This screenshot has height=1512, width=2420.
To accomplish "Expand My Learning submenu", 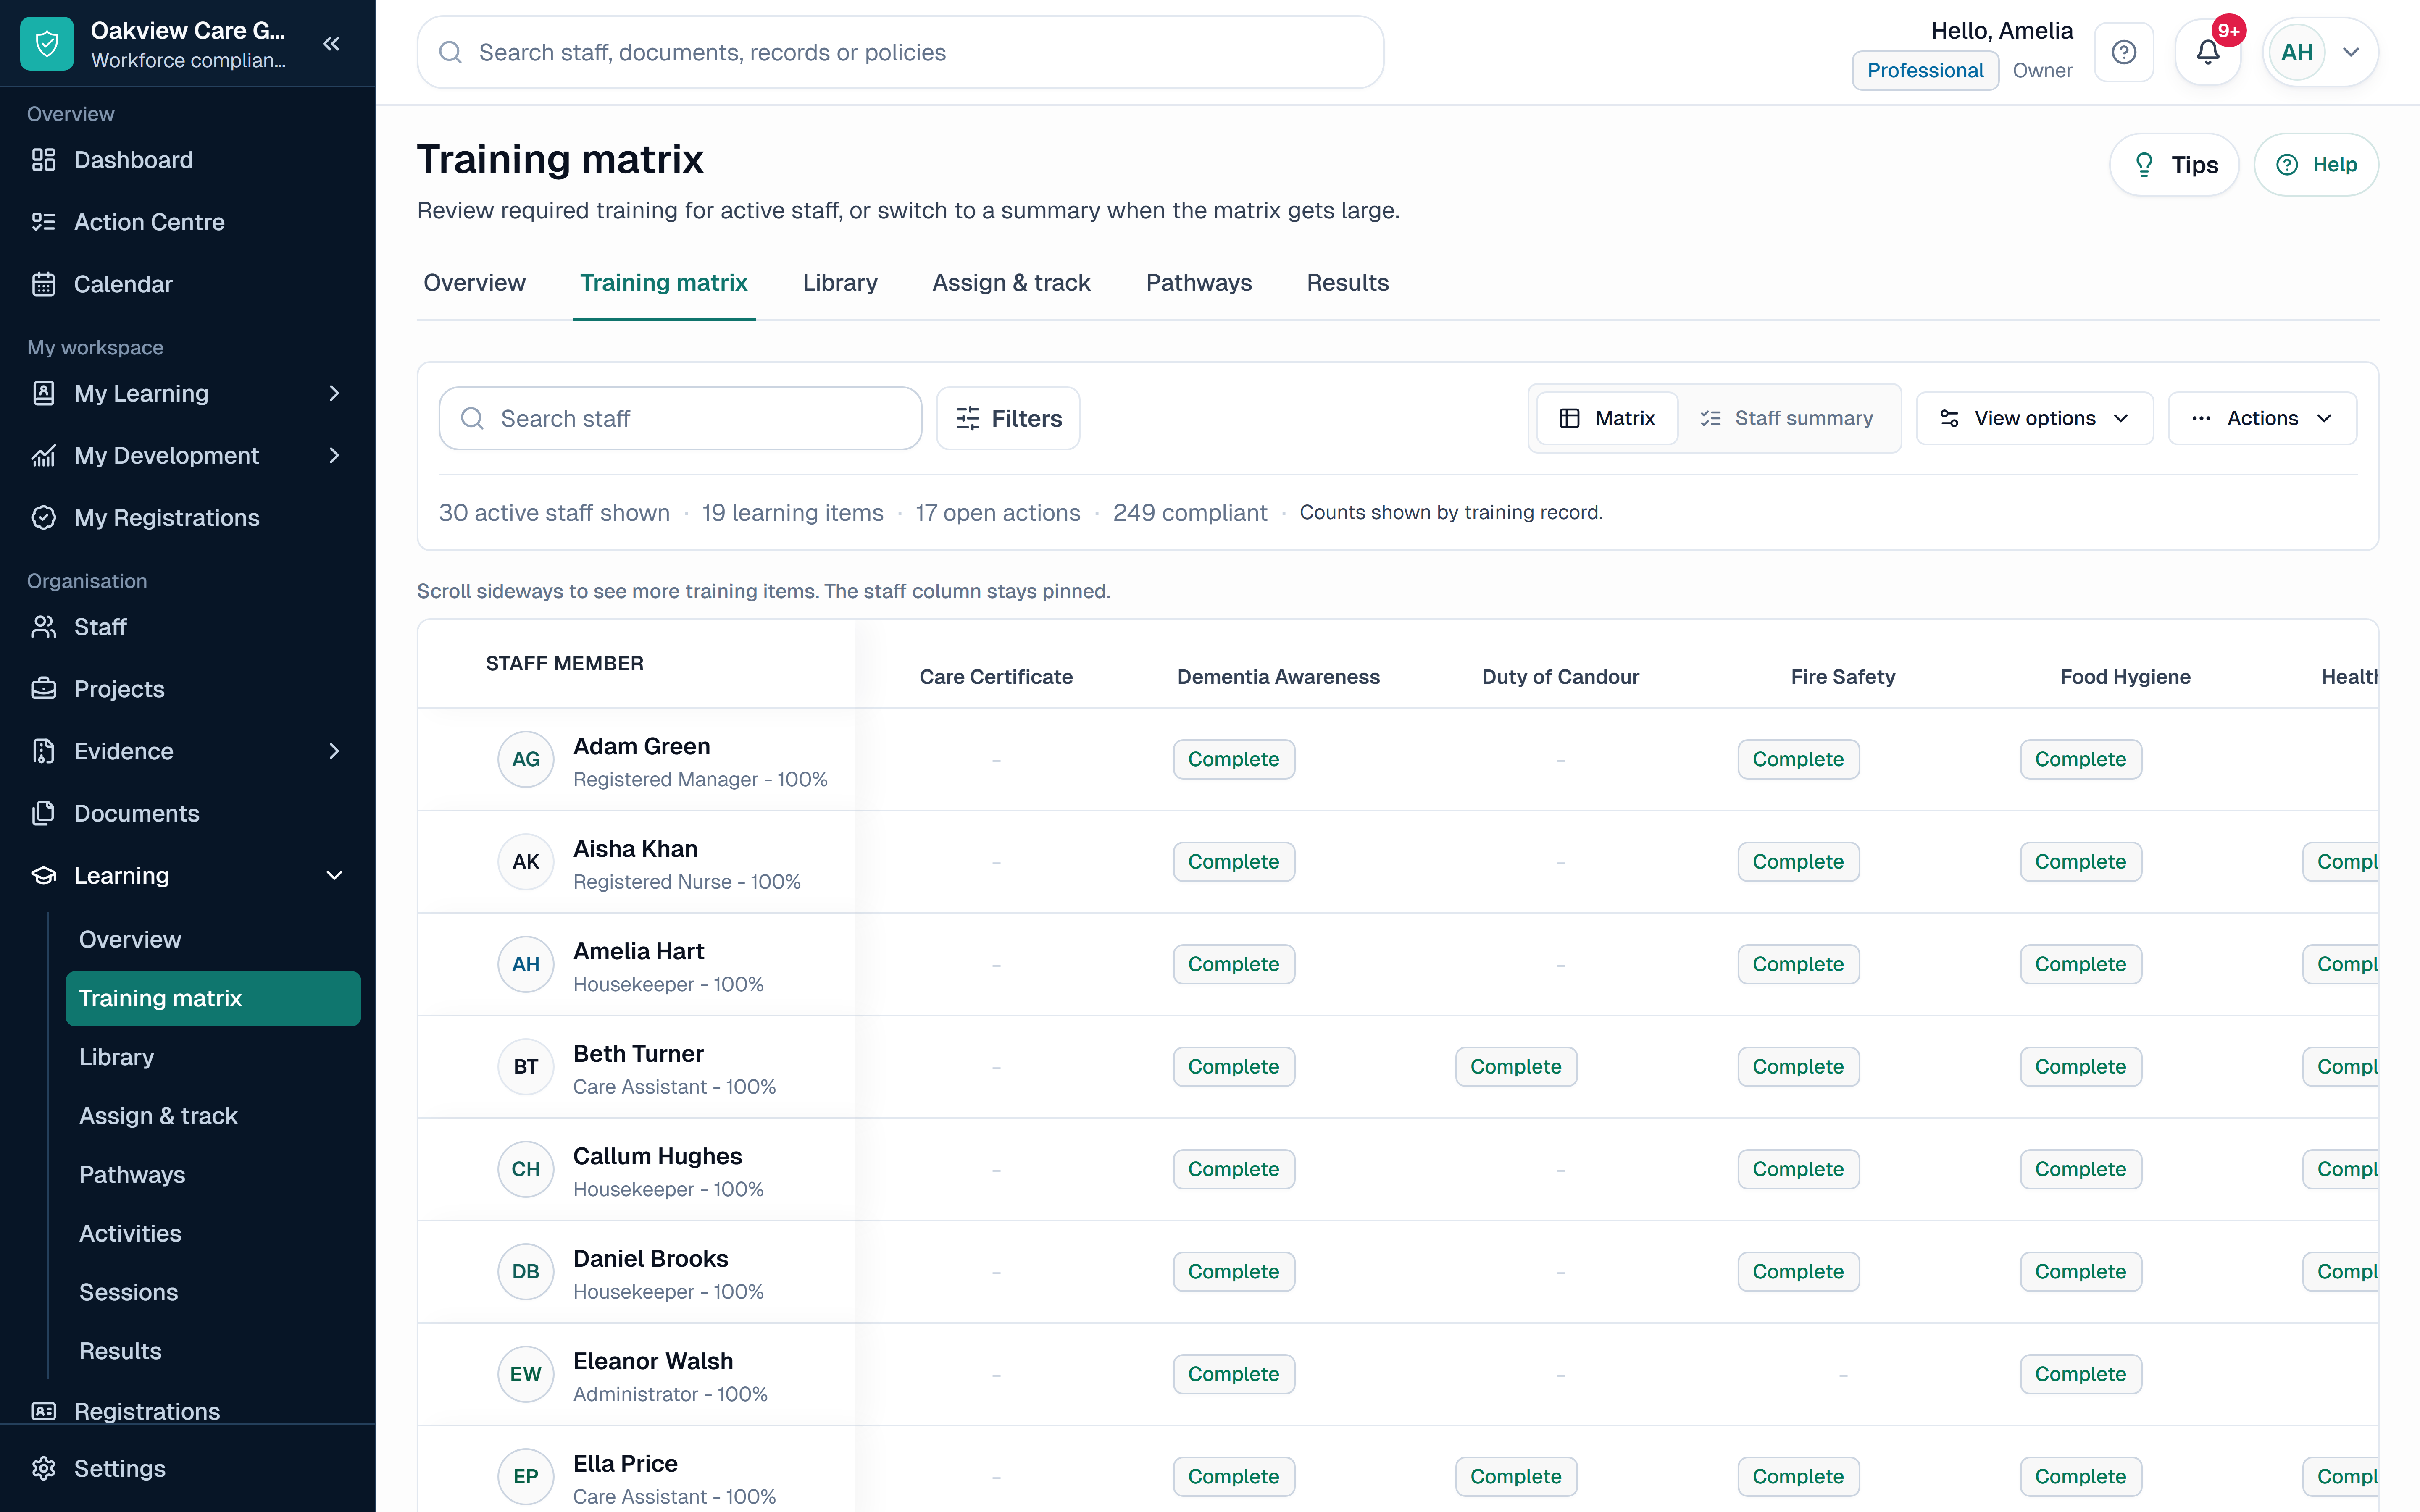I will (x=334, y=393).
